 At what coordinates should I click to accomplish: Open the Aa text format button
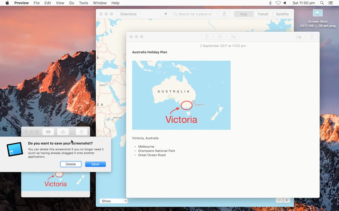point(233,37)
